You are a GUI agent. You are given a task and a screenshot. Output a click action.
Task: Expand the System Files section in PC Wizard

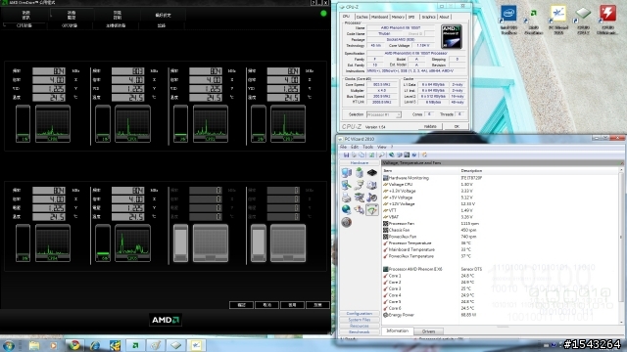[360, 320]
